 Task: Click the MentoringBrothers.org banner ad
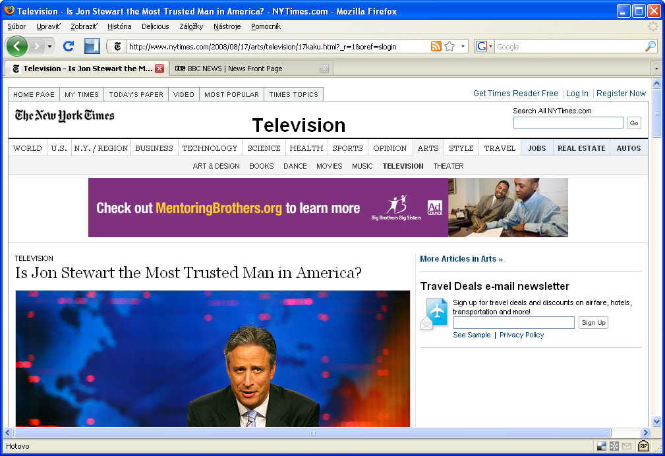point(328,208)
